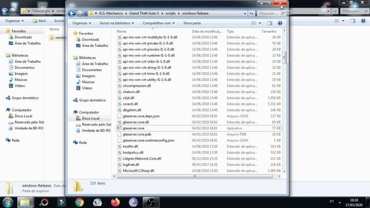Viewport: 370px width, 208px height.
Task: Open Windows Start menu orb
Action: [x=8, y=202]
